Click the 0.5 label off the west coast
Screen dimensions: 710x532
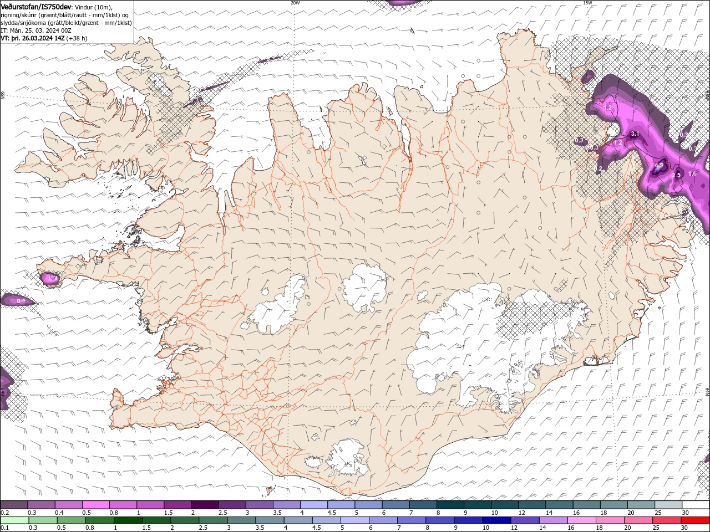[21, 301]
